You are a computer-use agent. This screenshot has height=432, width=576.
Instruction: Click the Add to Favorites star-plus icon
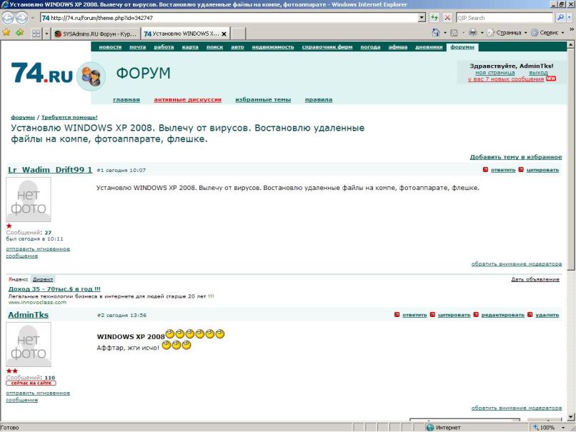click(19, 33)
